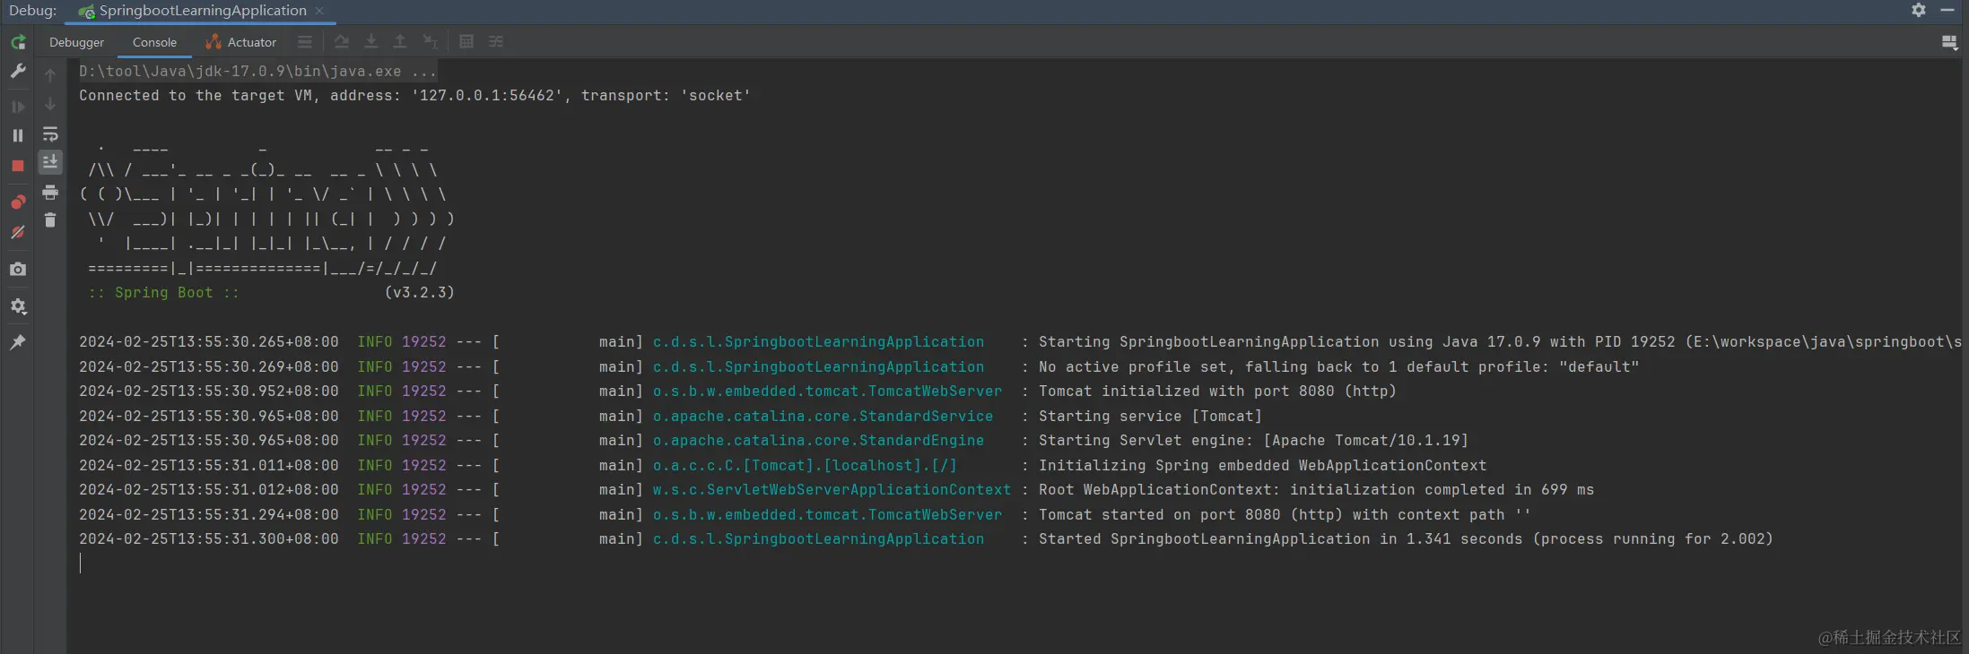
Task: Open Modify Run Configuration wrench icon
Action: point(18,71)
